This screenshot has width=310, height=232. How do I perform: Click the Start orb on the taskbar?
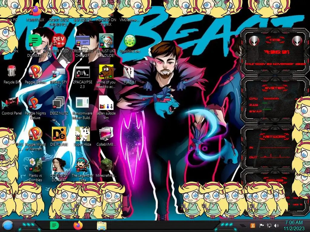pos(7,225)
